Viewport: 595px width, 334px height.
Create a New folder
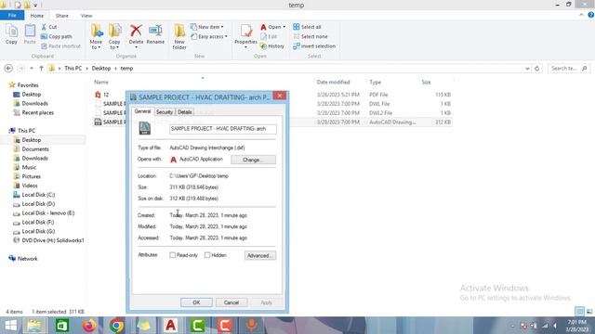pos(179,36)
